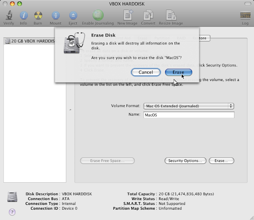Confirm with the blue Erase button
The width and height of the screenshot is (254, 220).
(179, 72)
